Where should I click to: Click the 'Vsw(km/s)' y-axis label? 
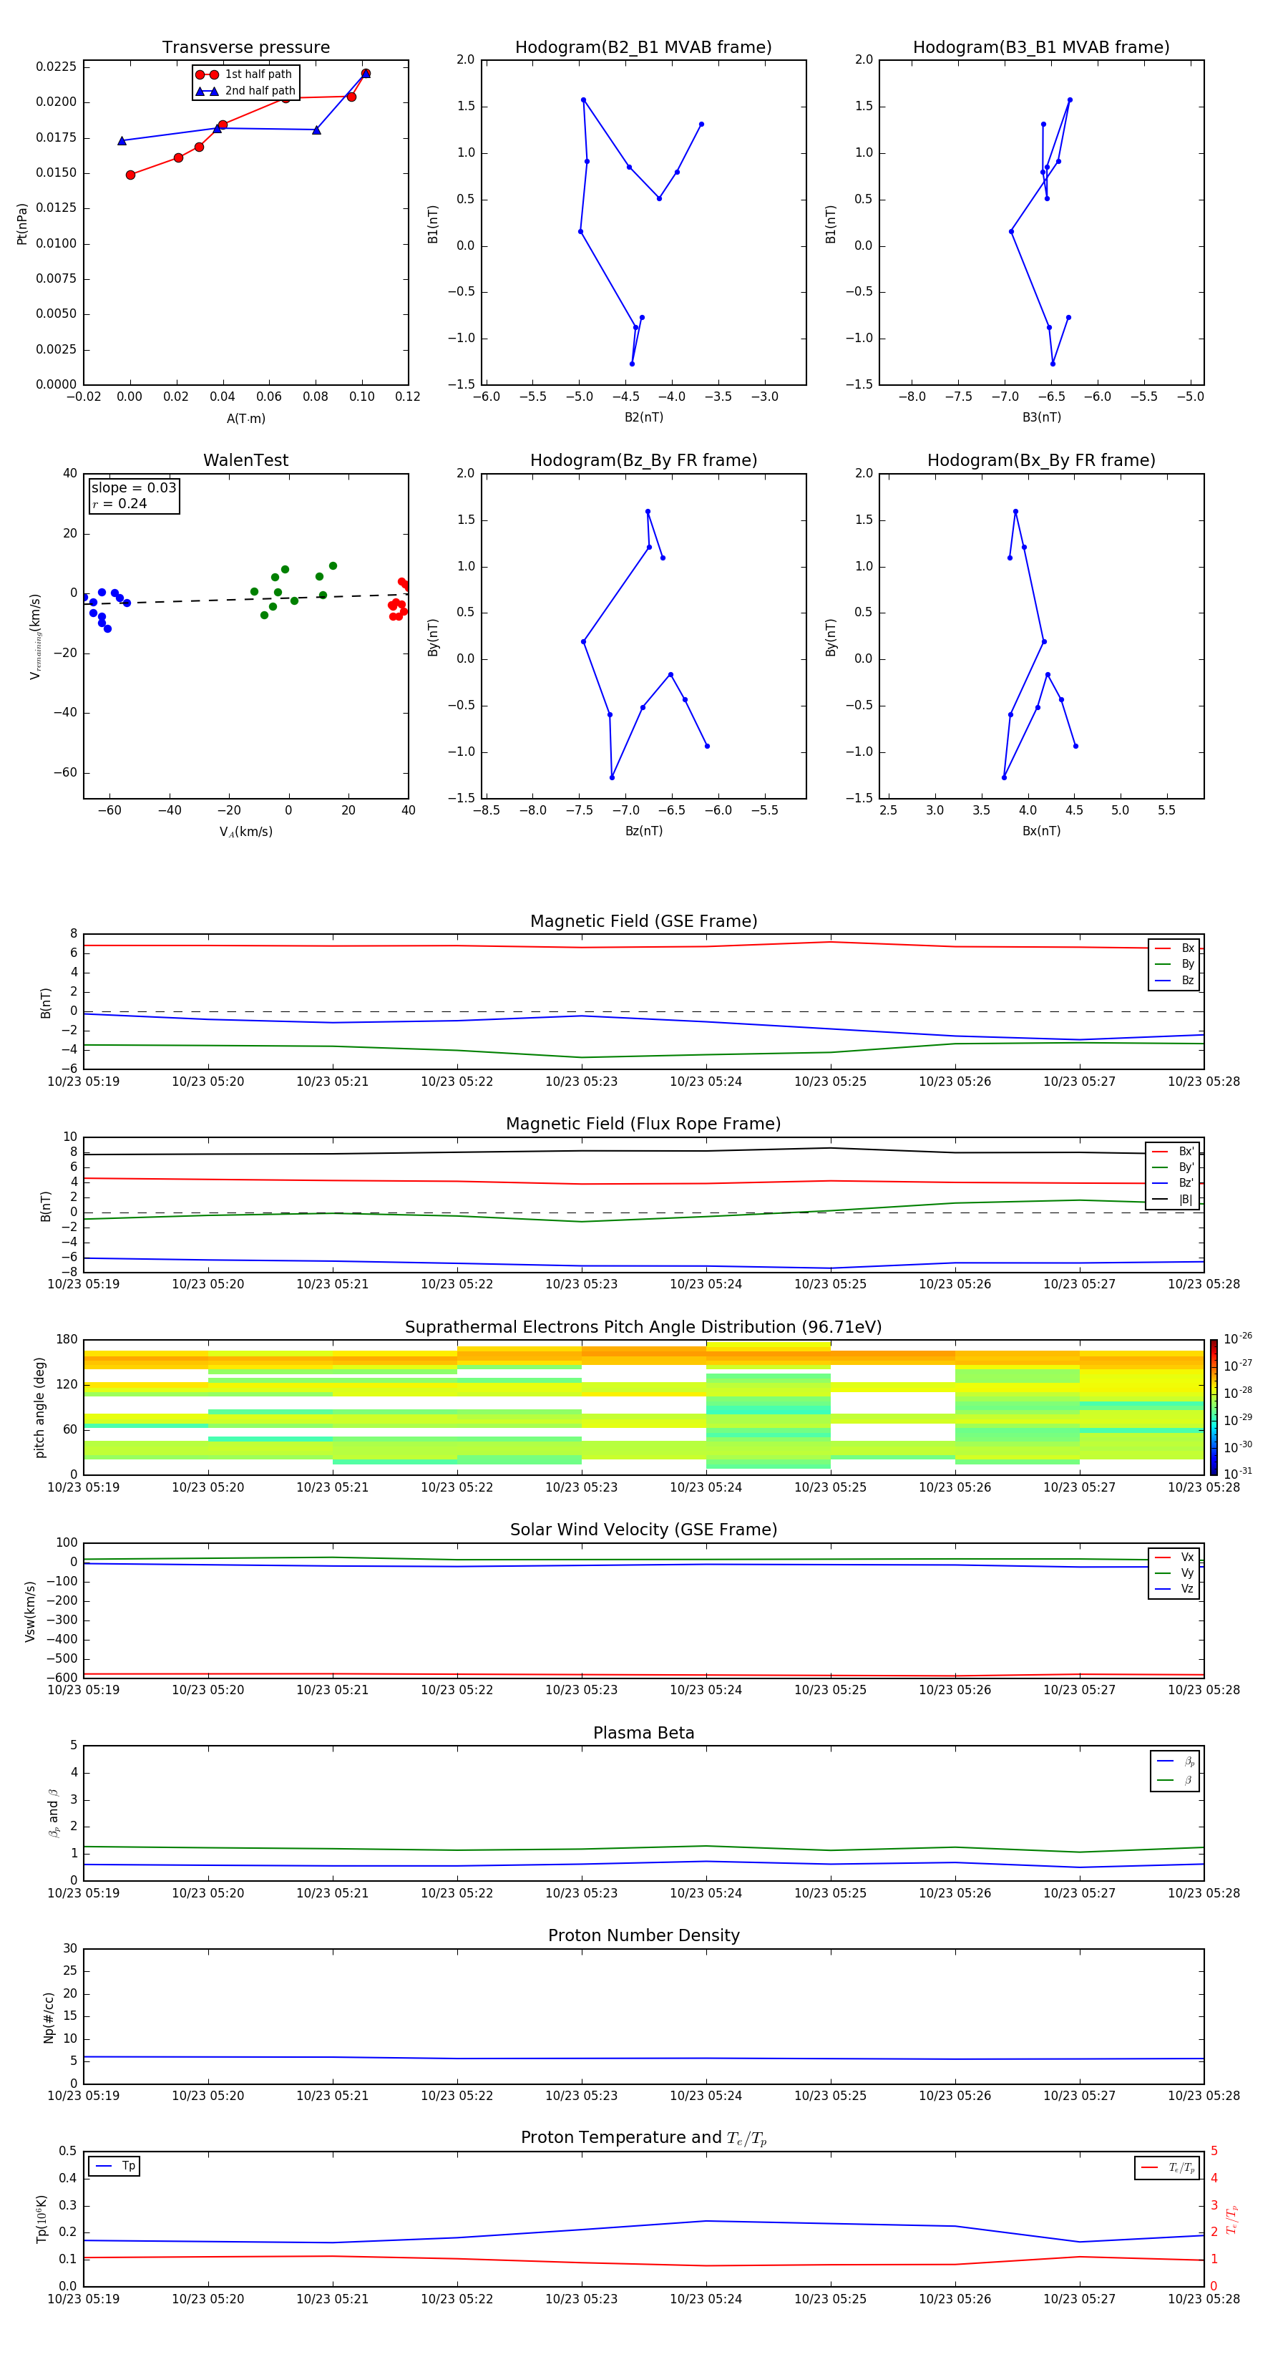(30, 1611)
